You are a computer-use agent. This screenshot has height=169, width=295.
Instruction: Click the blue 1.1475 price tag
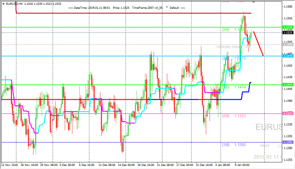(x=288, y=56)
